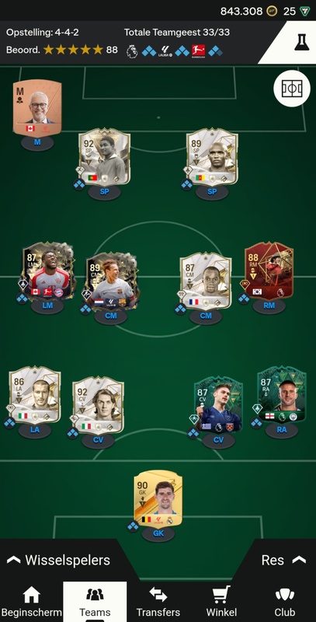Image resolution: width=316 pixels, height=622 pixels.
Task: Tap the RA position label
Action: click(282, 430)
